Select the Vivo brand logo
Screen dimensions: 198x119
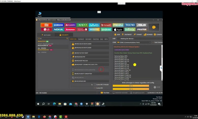click(94, 25)
